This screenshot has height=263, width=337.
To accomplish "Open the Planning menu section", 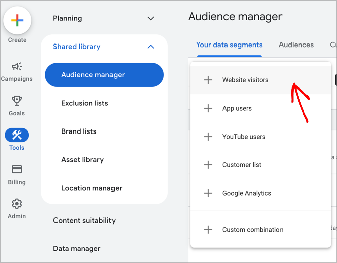I will (104, 18).
